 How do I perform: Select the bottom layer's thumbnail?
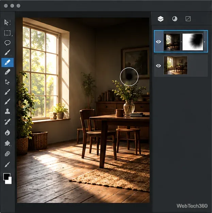click(176, 65)
